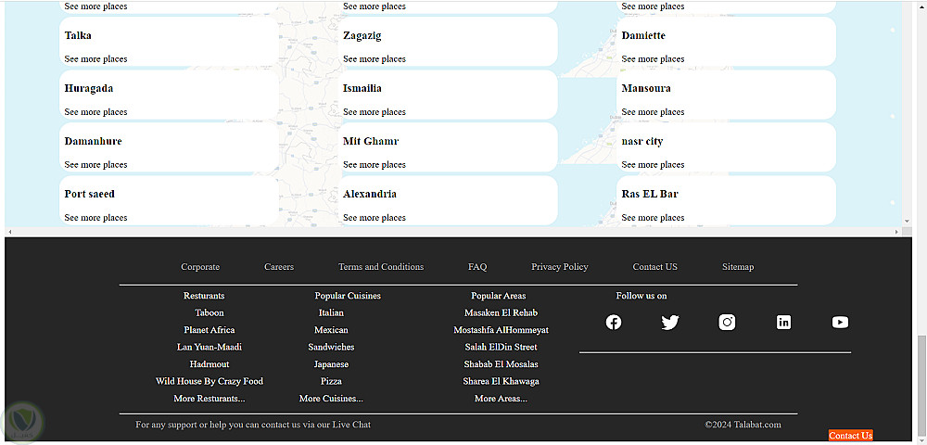
Task: Open the Twitter social icon
Action: point(670,323)
